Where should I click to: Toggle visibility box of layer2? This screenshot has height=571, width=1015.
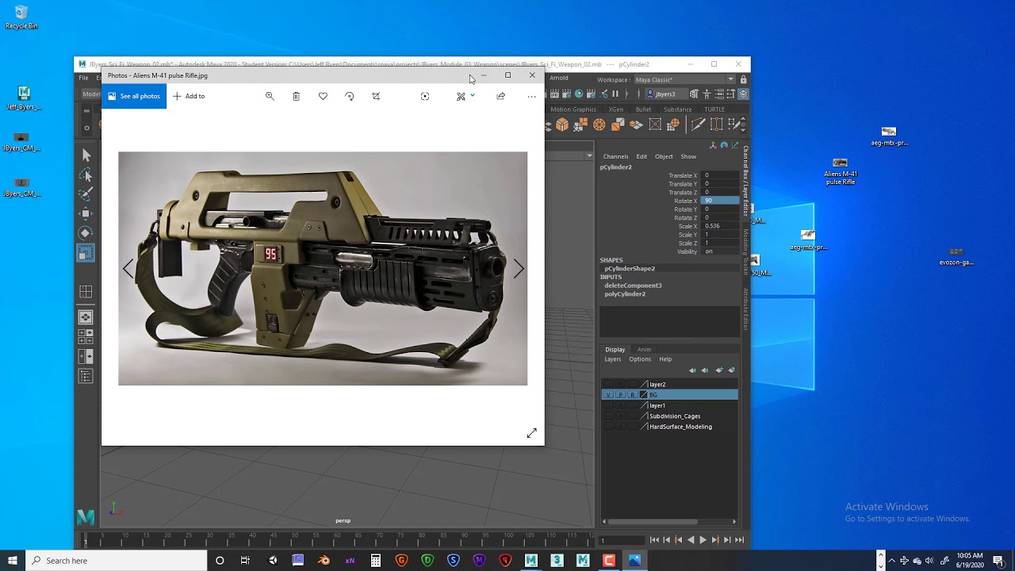608,385
